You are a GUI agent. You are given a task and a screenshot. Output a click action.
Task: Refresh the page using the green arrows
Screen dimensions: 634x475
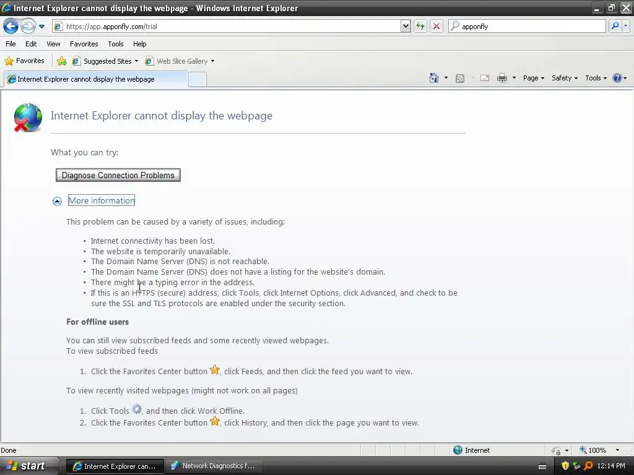click(420, 27)
